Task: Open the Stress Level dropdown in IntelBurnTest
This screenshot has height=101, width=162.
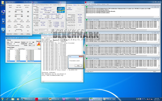Action: (24, 42)
